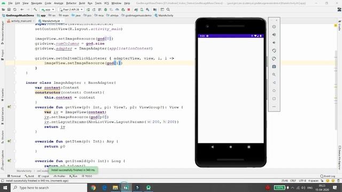The width and height of the screenshot is (342, 192).
Task: Open the Event Log panel
Action: tap(328, 176)
